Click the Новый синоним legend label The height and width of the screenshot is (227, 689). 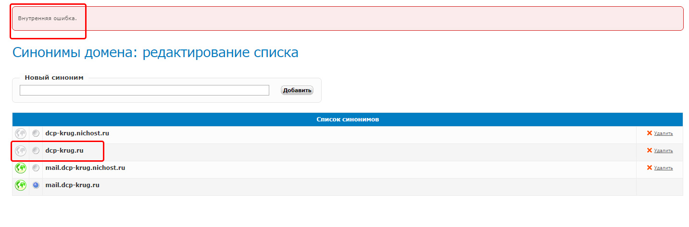click(54, 78)
